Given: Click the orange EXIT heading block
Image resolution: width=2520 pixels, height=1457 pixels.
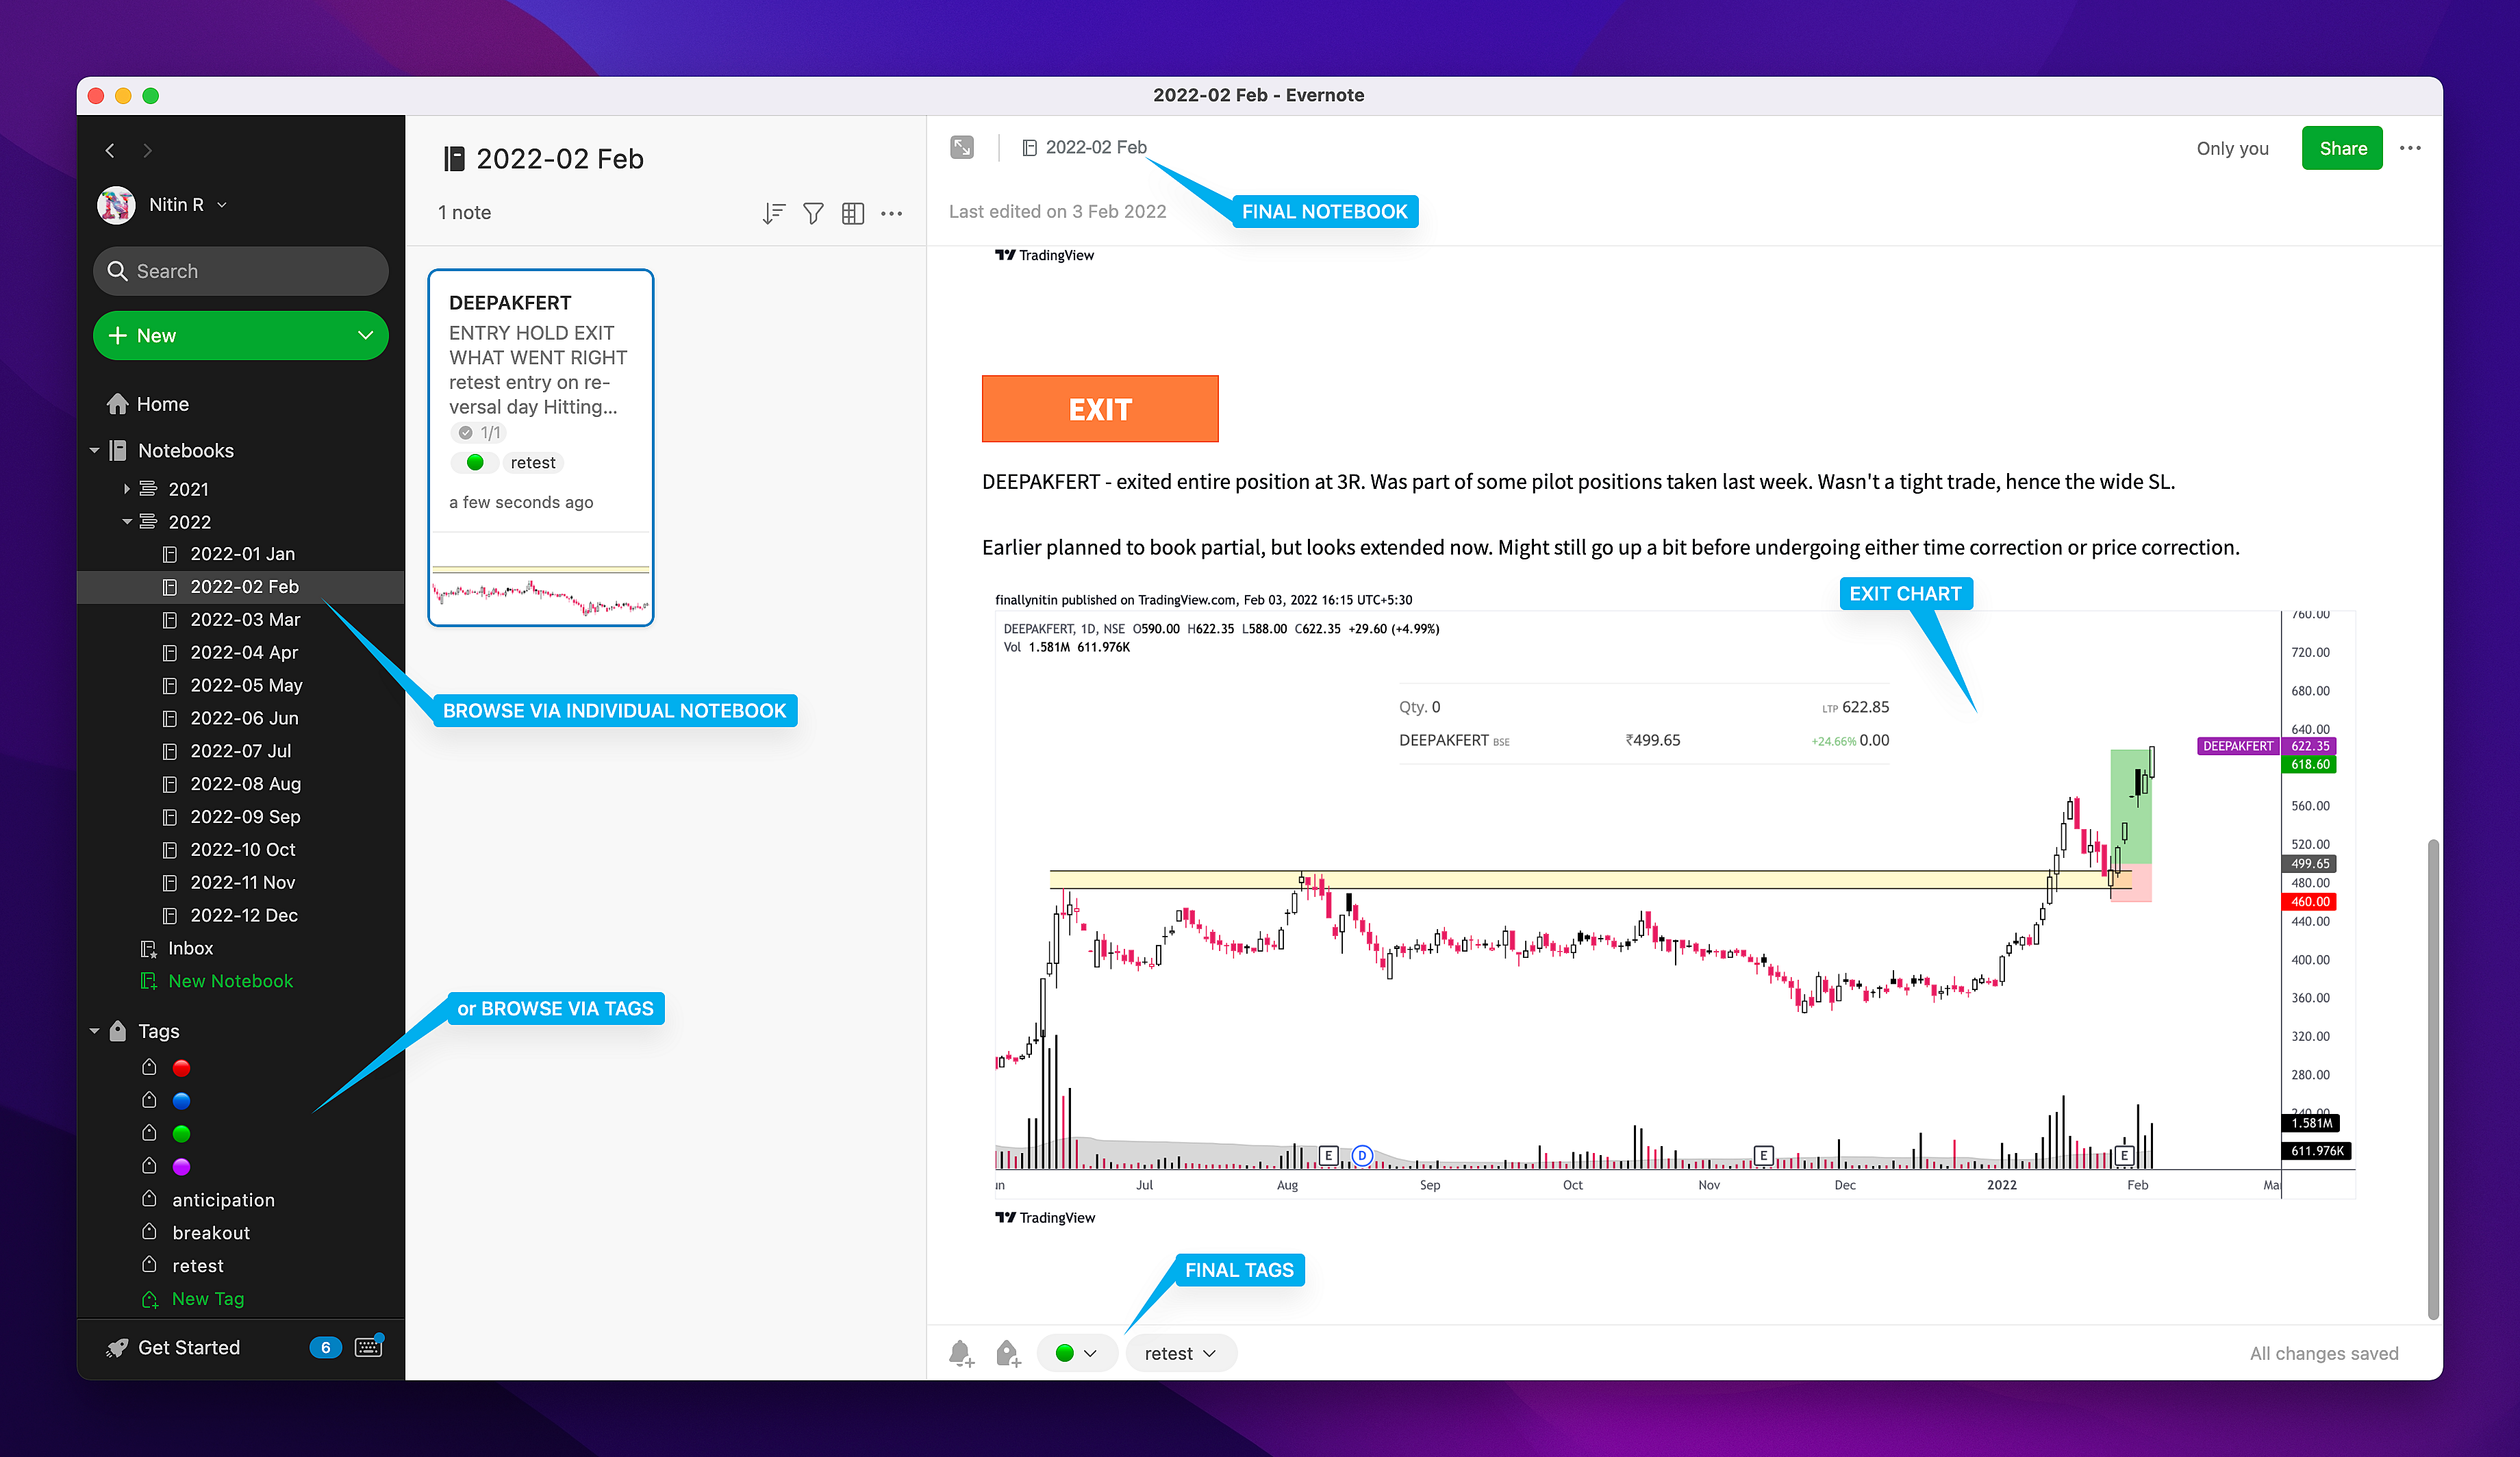Looking at the screenshot, I should click(1100, 408).
